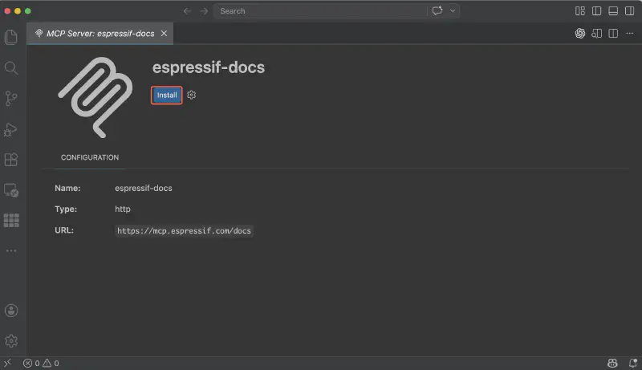Open the Manage gear in activity bar

pos(11,340)
